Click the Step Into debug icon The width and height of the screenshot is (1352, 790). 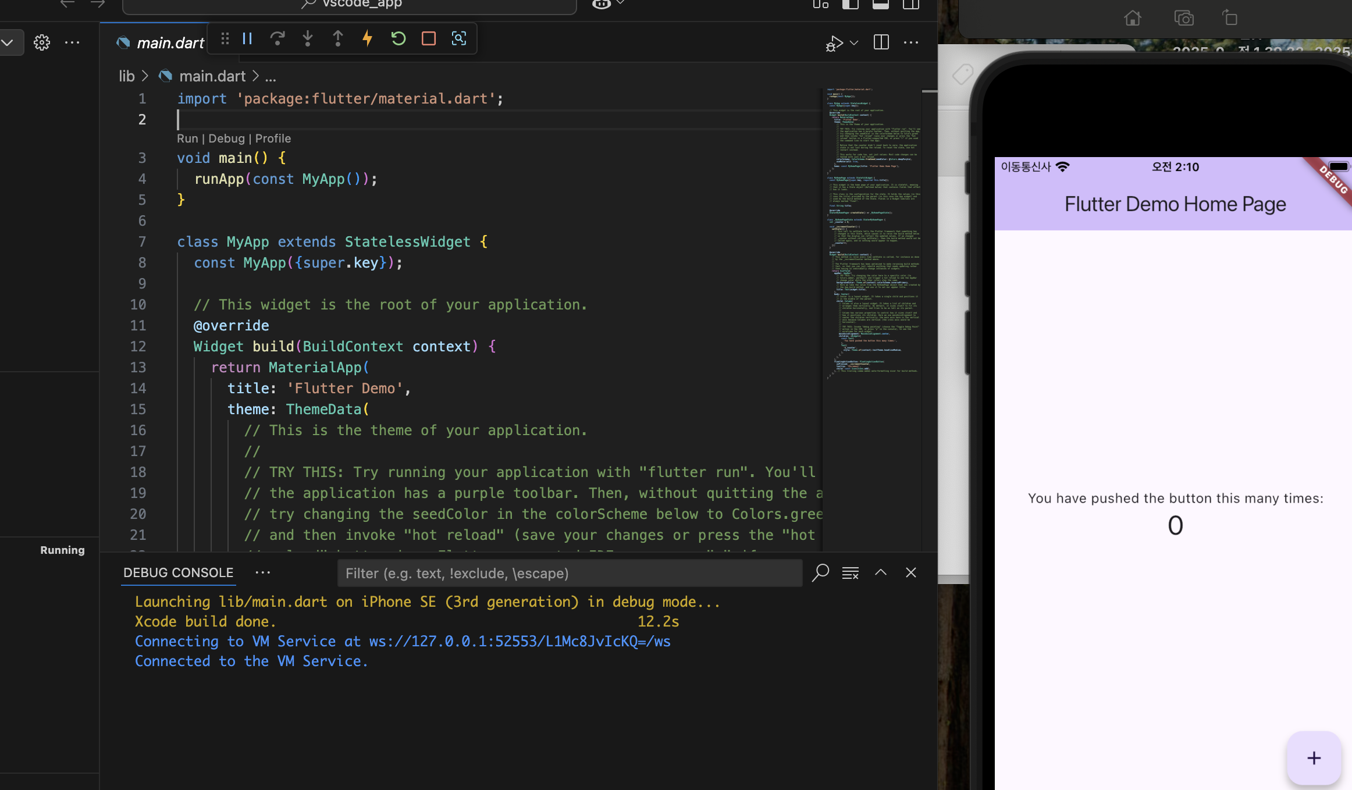tap(308, 39)
